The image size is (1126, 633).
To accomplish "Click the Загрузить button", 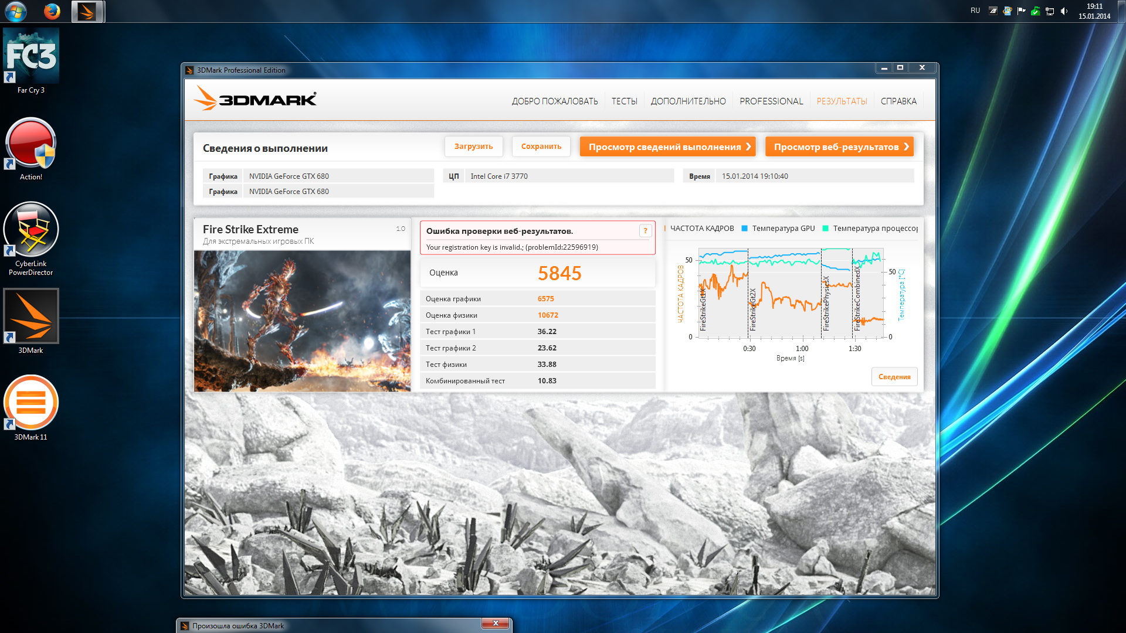I will tap(473, 147).
